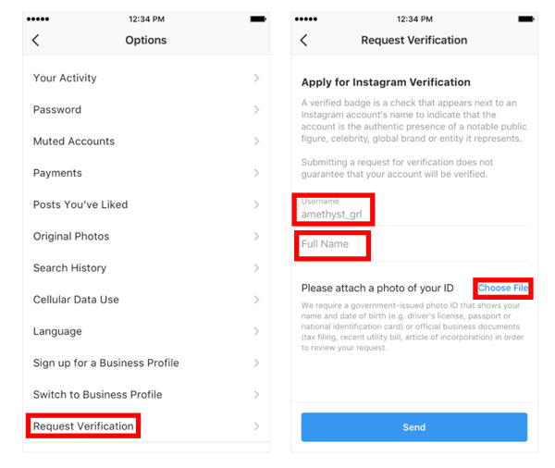
Task: Open Your Activity chevron arrow
Action: point(256,78)
